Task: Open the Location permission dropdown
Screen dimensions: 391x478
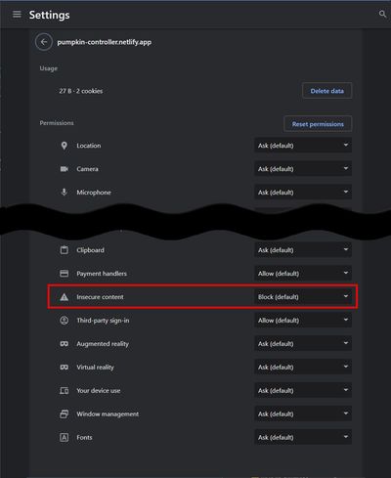Action: 303,146
